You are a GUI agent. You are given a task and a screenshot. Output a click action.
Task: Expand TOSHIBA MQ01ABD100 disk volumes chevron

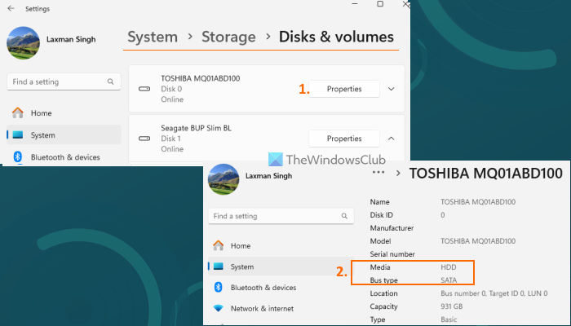(x=391, y=89)
